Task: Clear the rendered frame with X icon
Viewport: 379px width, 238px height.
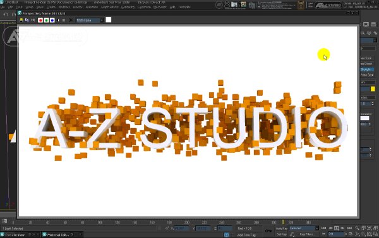Action: [71, 20]
